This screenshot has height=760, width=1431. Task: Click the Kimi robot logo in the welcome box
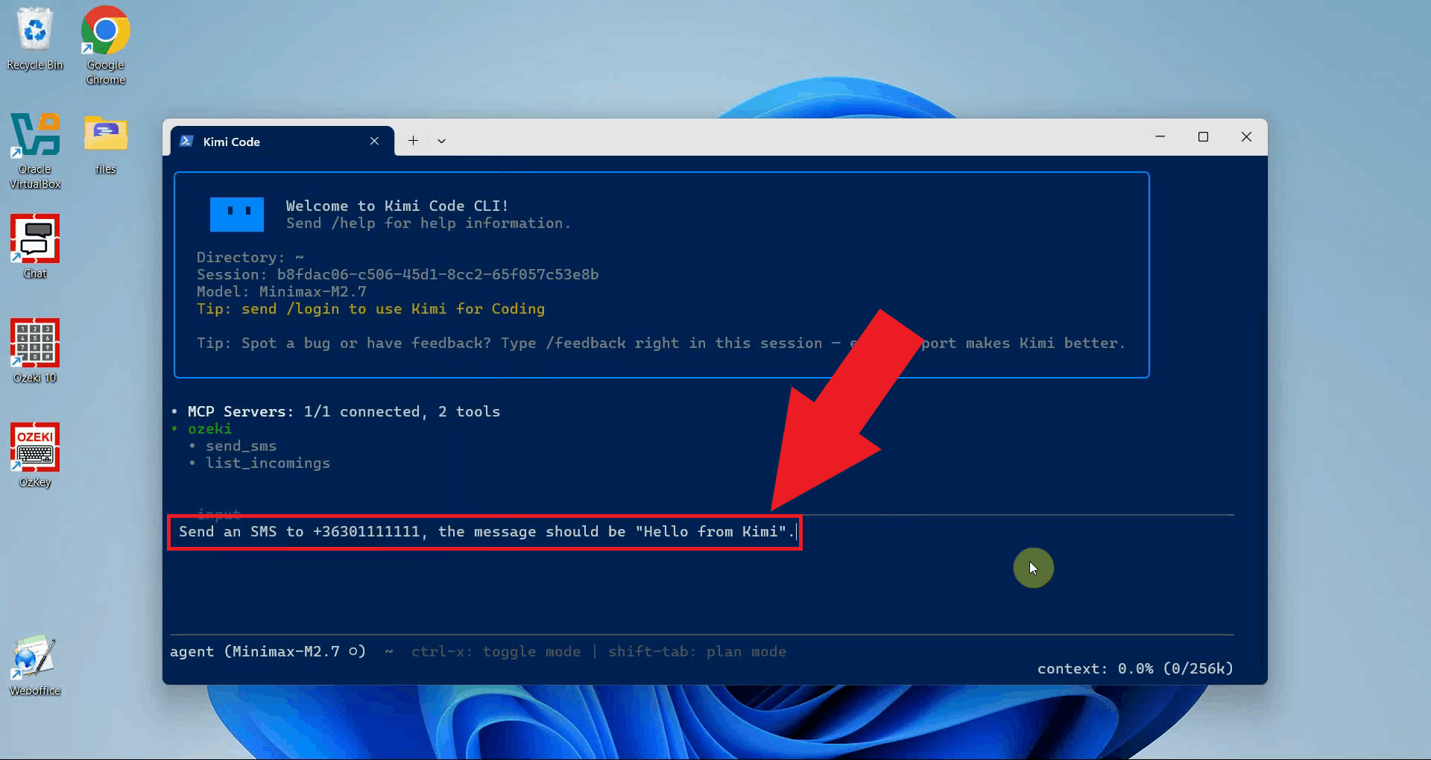(x=237, y=215)
